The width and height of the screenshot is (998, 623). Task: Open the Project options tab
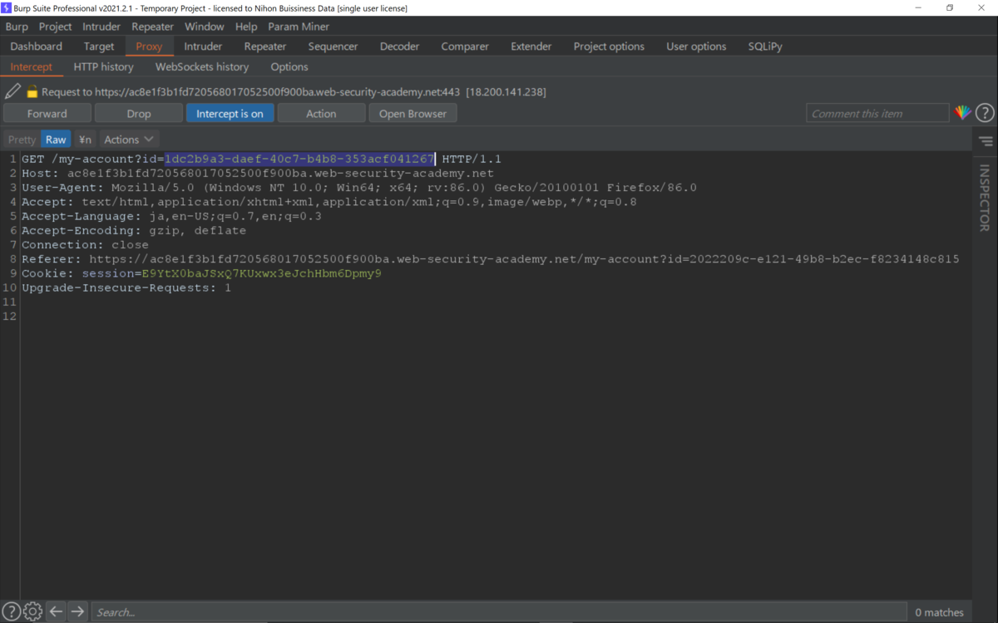pyautogui.click(x=609, y=47)
